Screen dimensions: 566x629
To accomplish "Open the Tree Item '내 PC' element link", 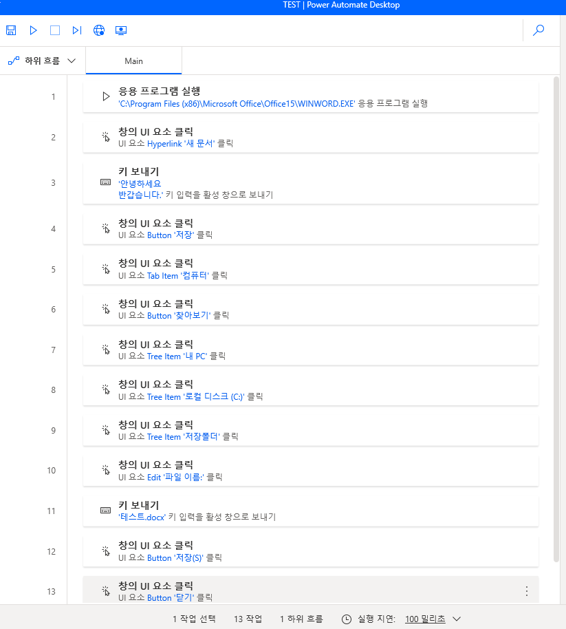I will pyautogui.click(x=177, y=356).
